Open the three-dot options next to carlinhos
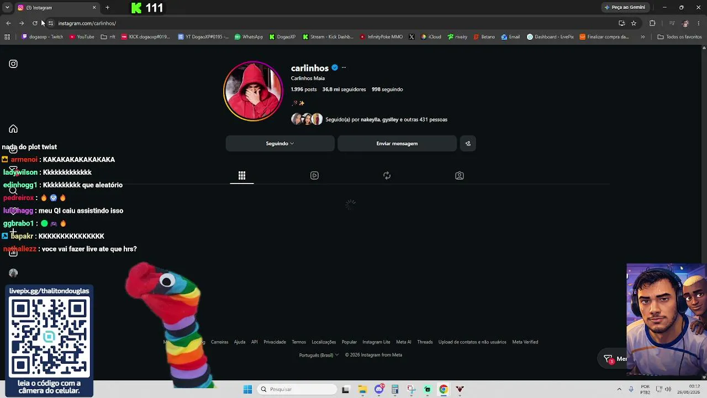707x398 pixels. tap(344, 68)
